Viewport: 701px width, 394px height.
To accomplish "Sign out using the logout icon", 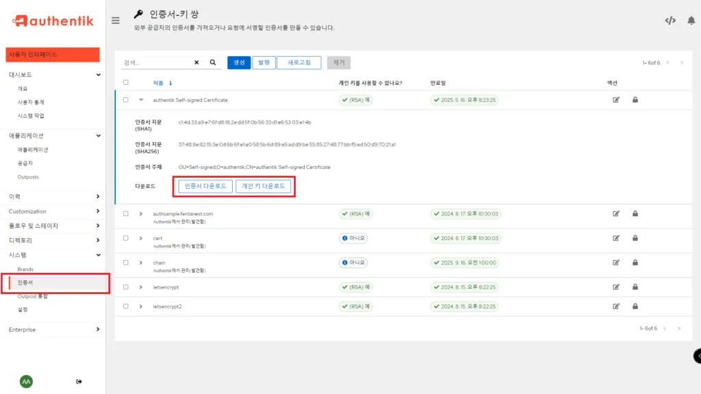I will coord(79,381).
